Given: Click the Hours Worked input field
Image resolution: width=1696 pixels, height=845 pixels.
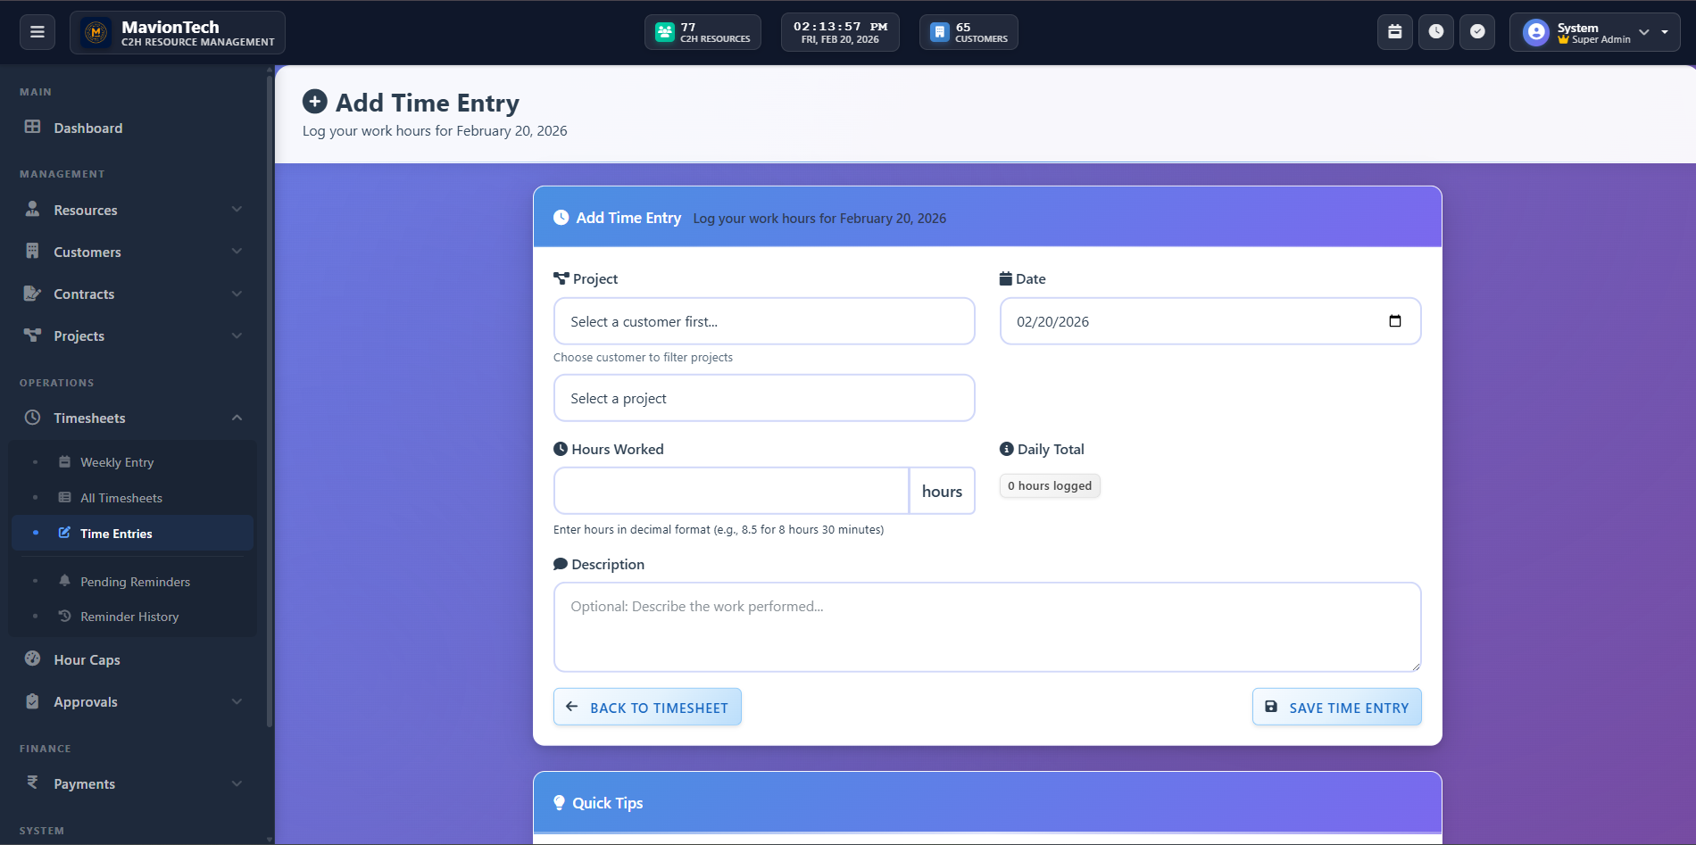Looking at the screenshot, I should 731,491.
